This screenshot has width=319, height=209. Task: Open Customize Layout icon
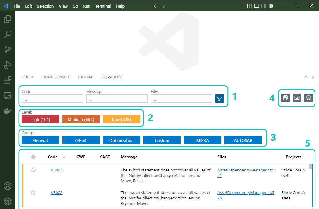[x=271, y=6]
